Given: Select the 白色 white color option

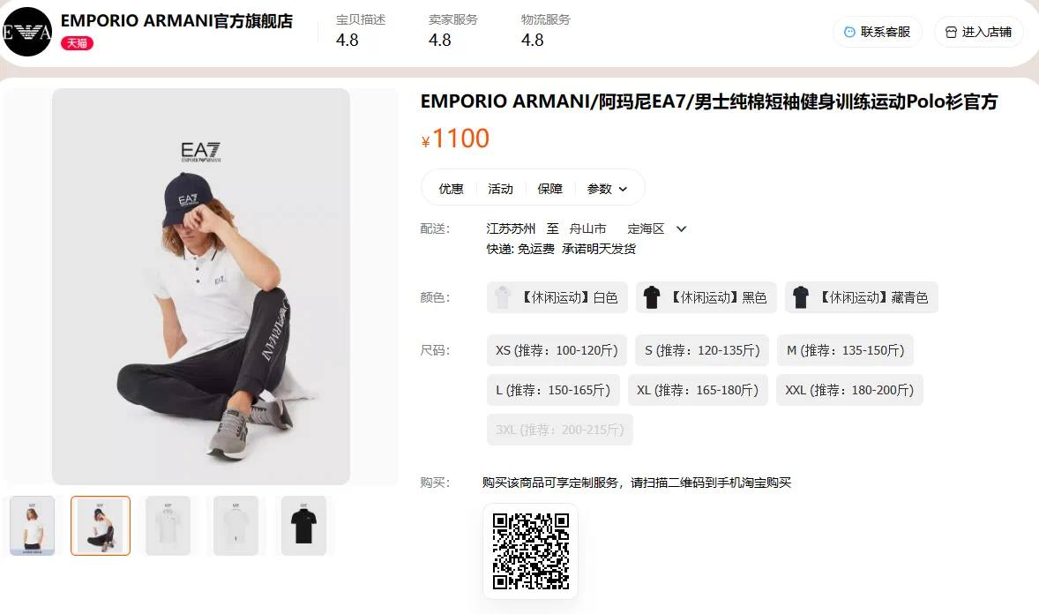Looking at the screenshot, I should 557,297.
